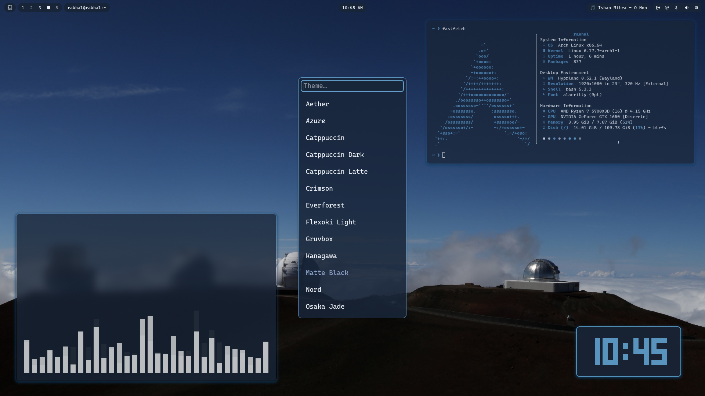Screen dimensions: 705x396
Task: Focus the Theme search input field
Action: [x=352, y=86]
